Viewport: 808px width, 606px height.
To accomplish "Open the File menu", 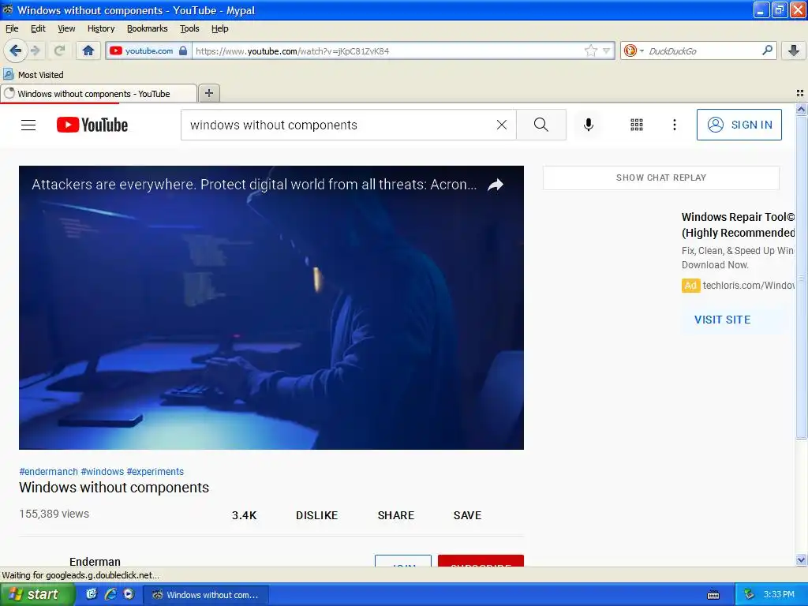I will (11, 28).
